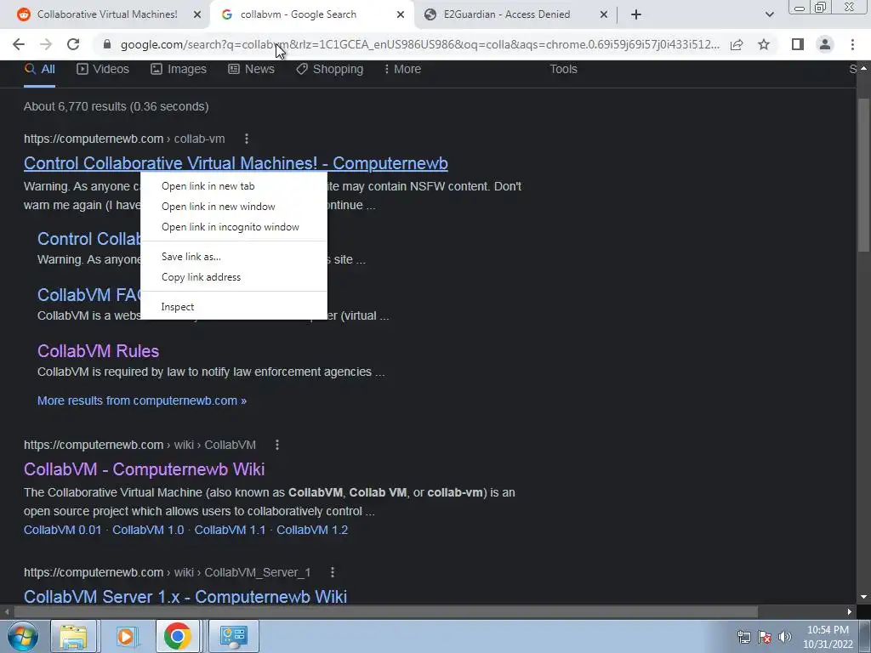Click the volume speaker tray icon
Screen dimensions: 871x653
tap(784, 637)
